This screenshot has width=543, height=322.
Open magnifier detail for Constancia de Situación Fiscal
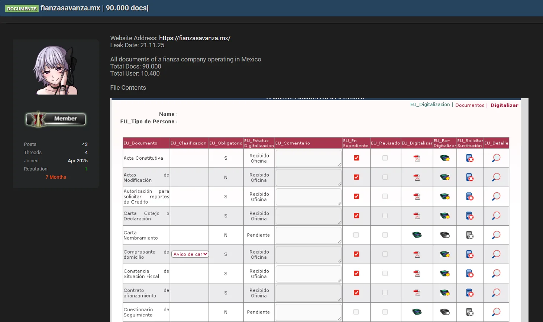pos(496,274)
